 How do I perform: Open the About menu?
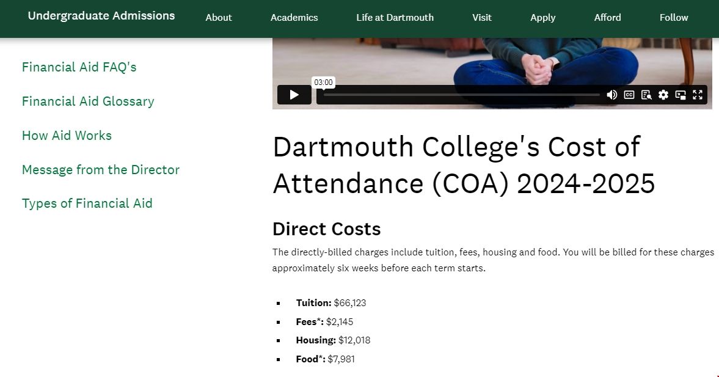coord(219,18)
